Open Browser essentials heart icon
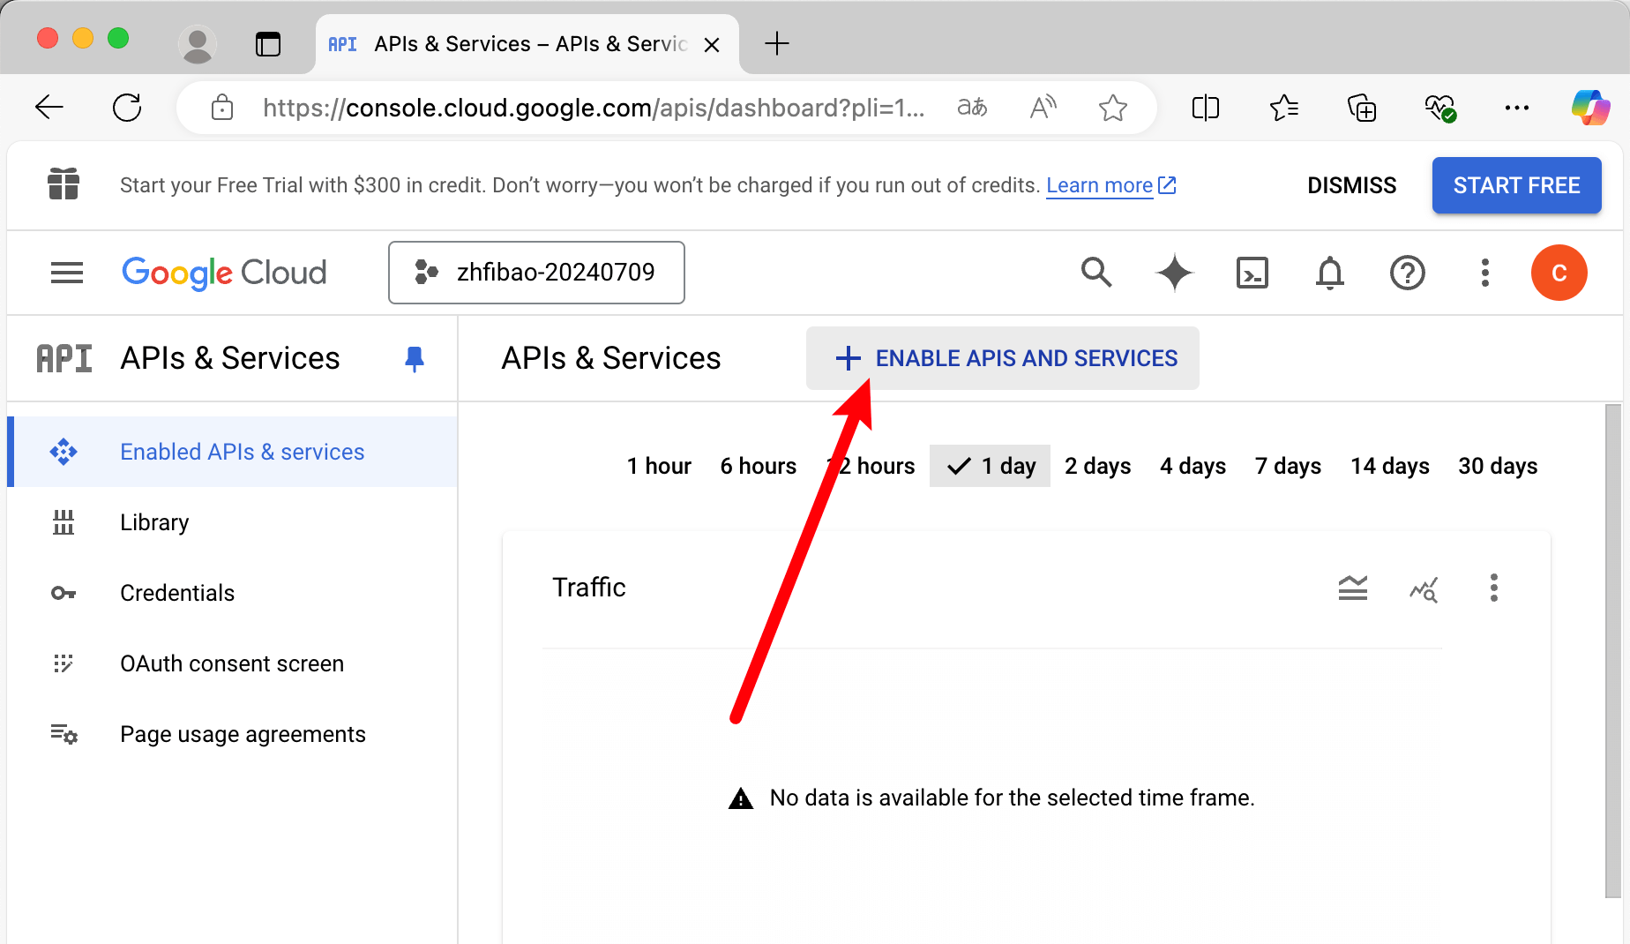The height and width of the screenshot is (944, 1630). [1439, 108]
